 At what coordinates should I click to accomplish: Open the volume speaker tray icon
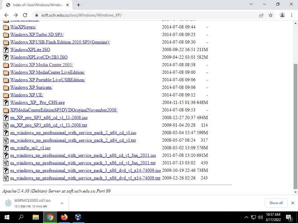tap(260, 217)
